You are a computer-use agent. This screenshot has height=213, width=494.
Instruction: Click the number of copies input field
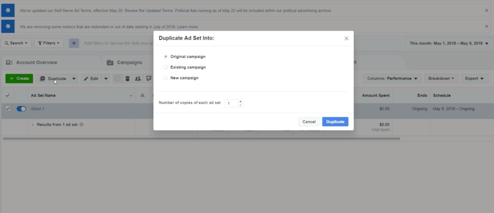pos(231,103)
